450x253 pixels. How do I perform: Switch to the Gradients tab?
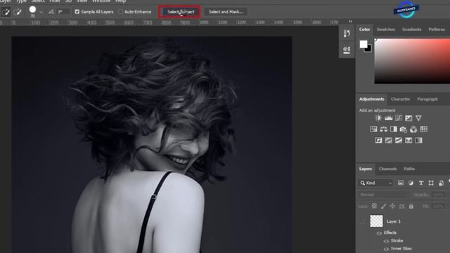pos(411,30)
